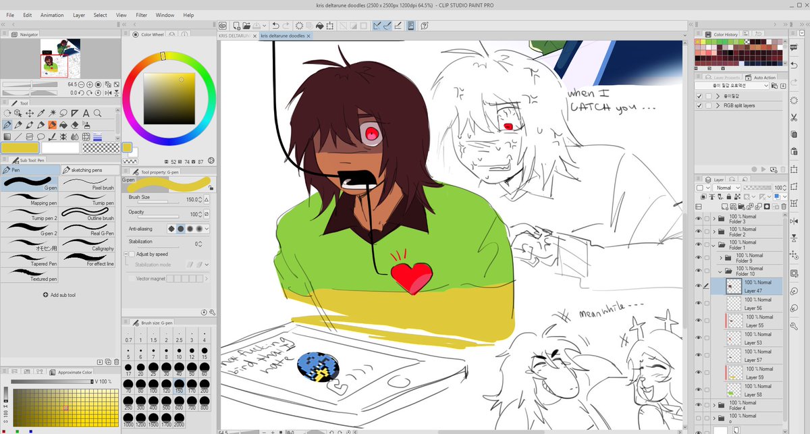Switch to the KRIS DELTARUNE canvas tab

(234, 35)
